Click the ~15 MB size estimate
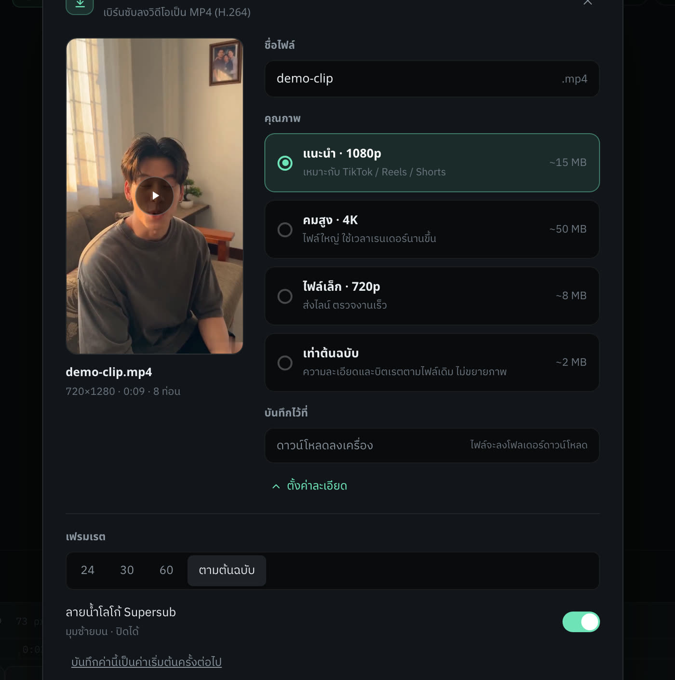 click(x=568, y=163)
